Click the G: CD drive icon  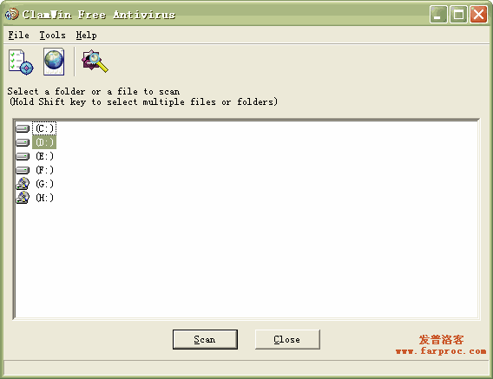tap(23, 184)
